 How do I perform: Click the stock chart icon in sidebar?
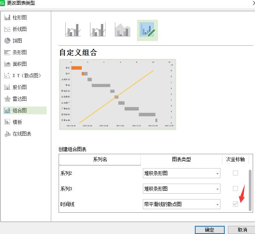pyautogui.click(x=7, y=87)
